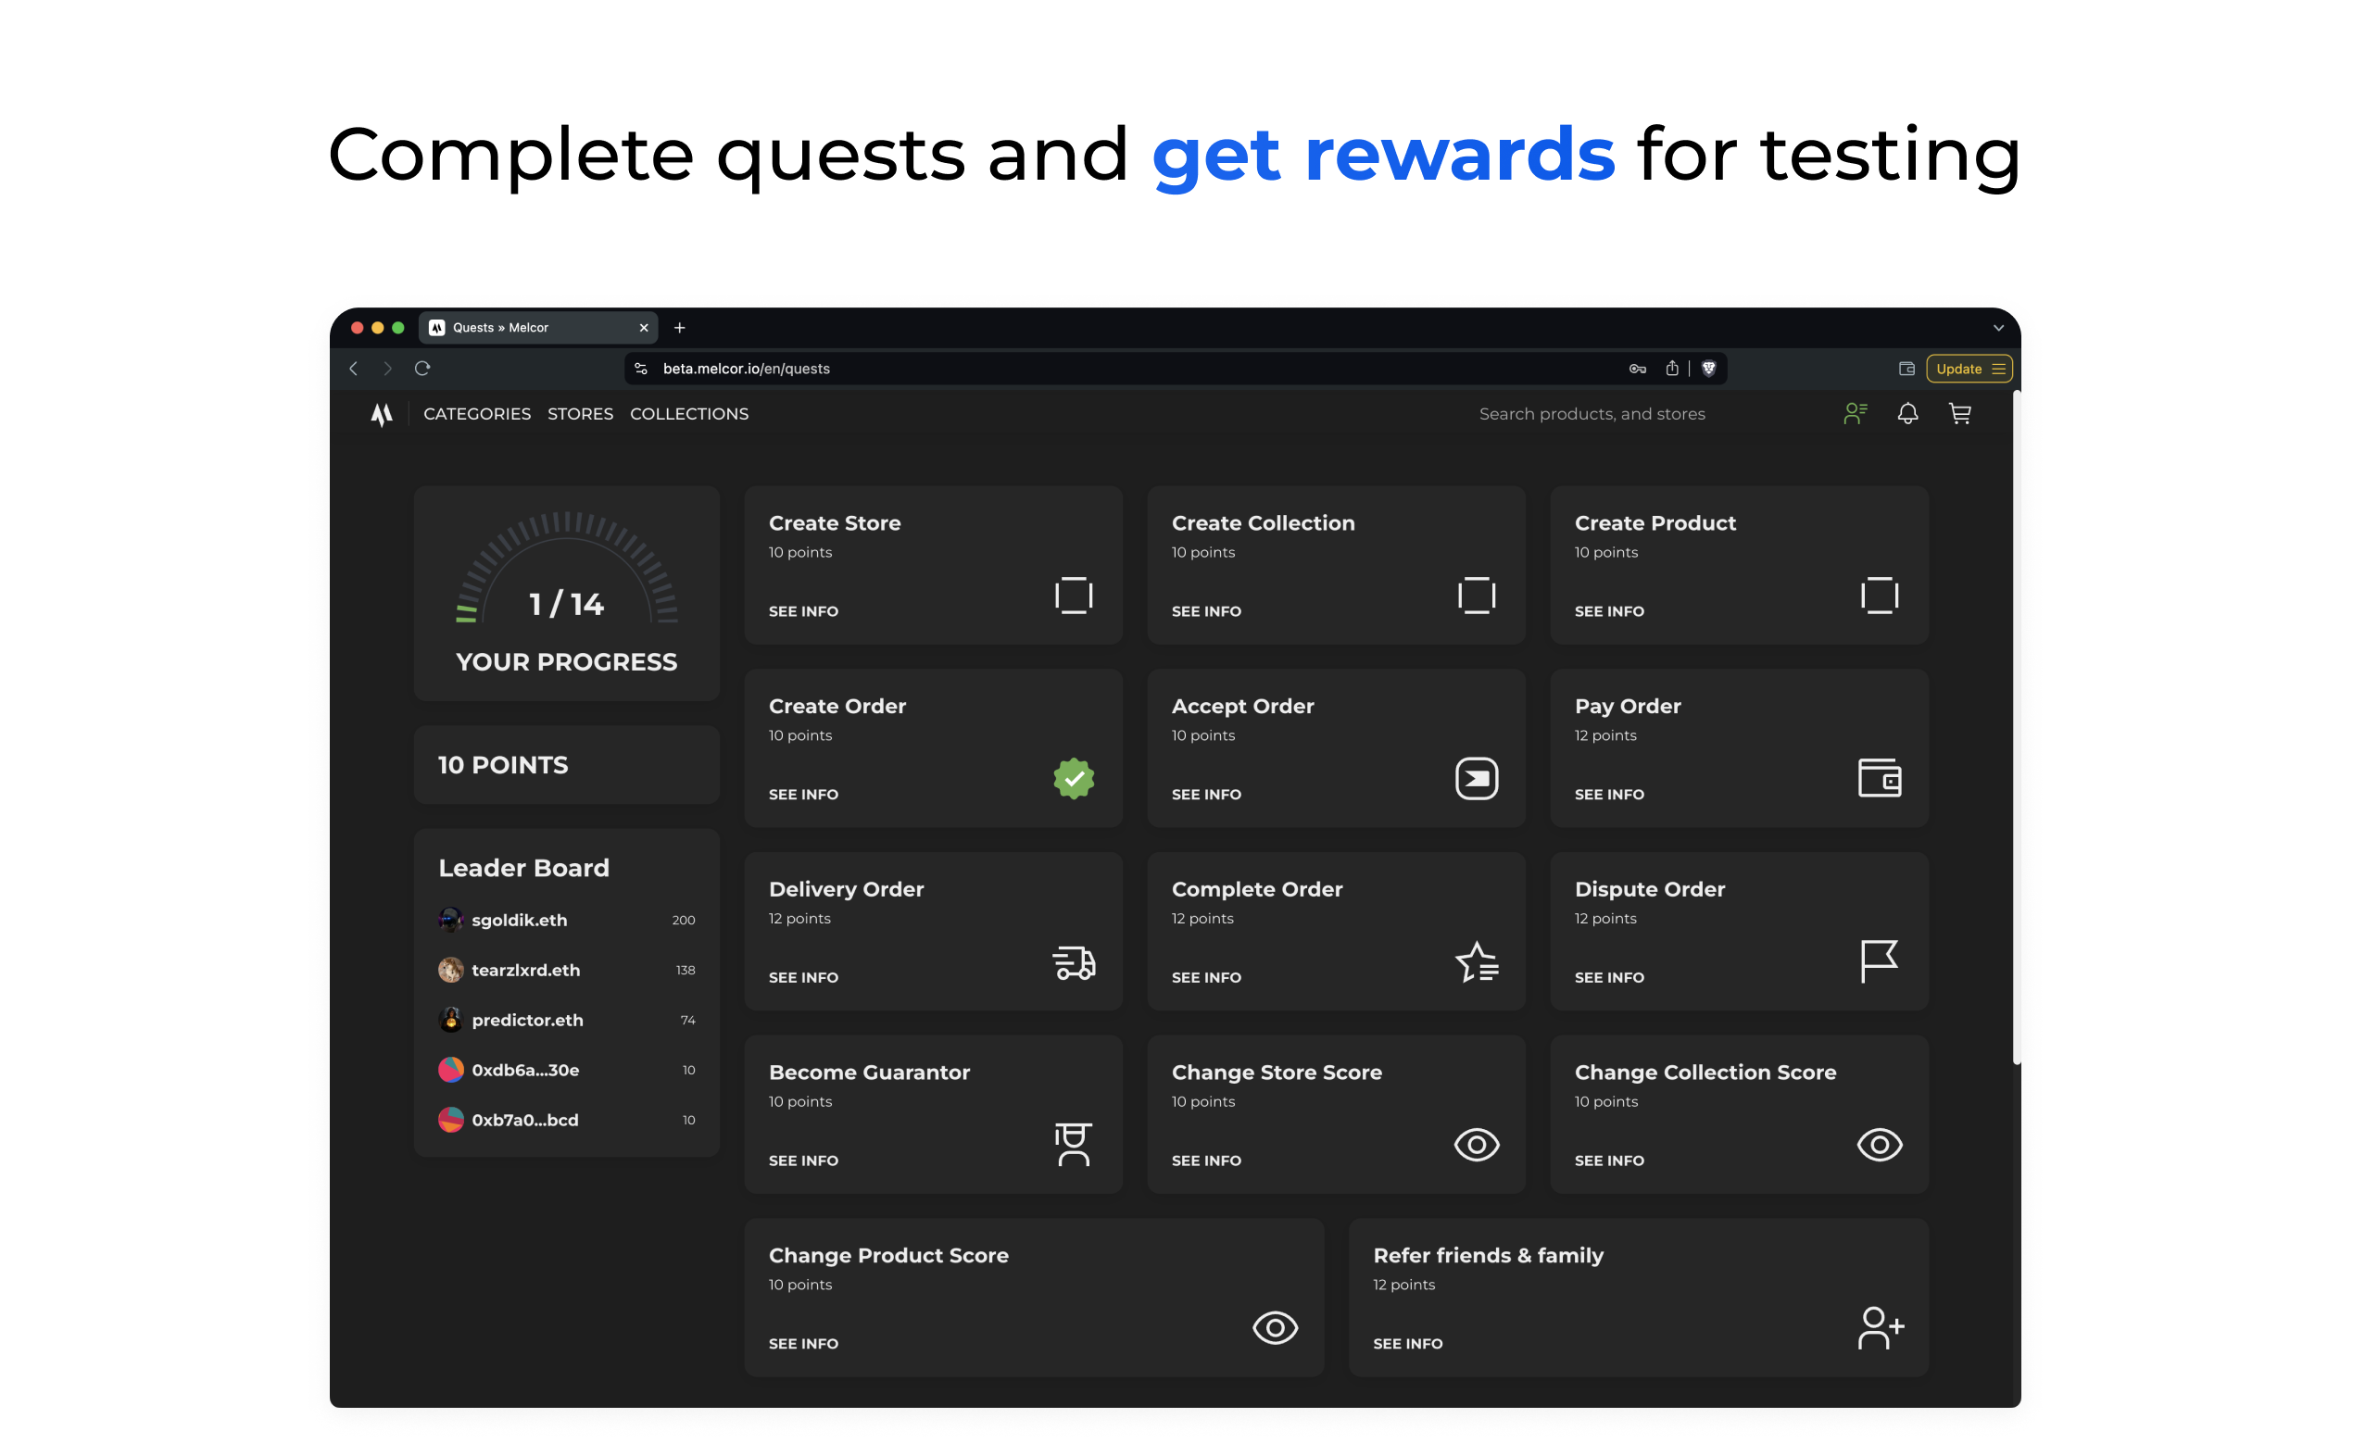Click the Refer friends add-user icon
2353x1443 pixels.
pos(1881,1327)
